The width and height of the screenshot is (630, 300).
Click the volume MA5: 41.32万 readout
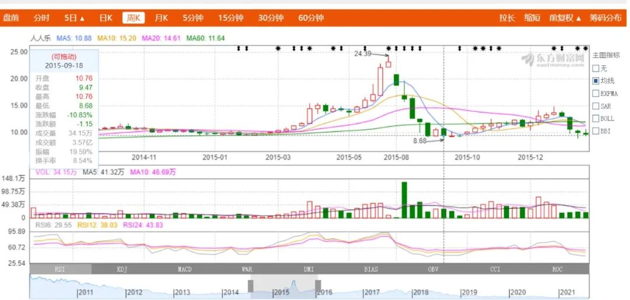(x=104, y=172)
